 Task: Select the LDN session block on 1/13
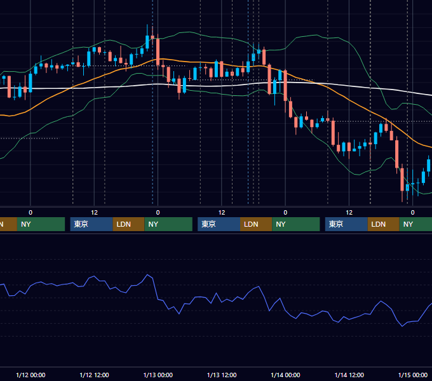coord(256,224)
